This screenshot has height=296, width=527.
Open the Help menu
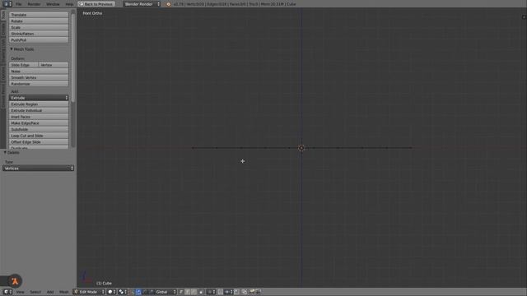click(69, 4)
